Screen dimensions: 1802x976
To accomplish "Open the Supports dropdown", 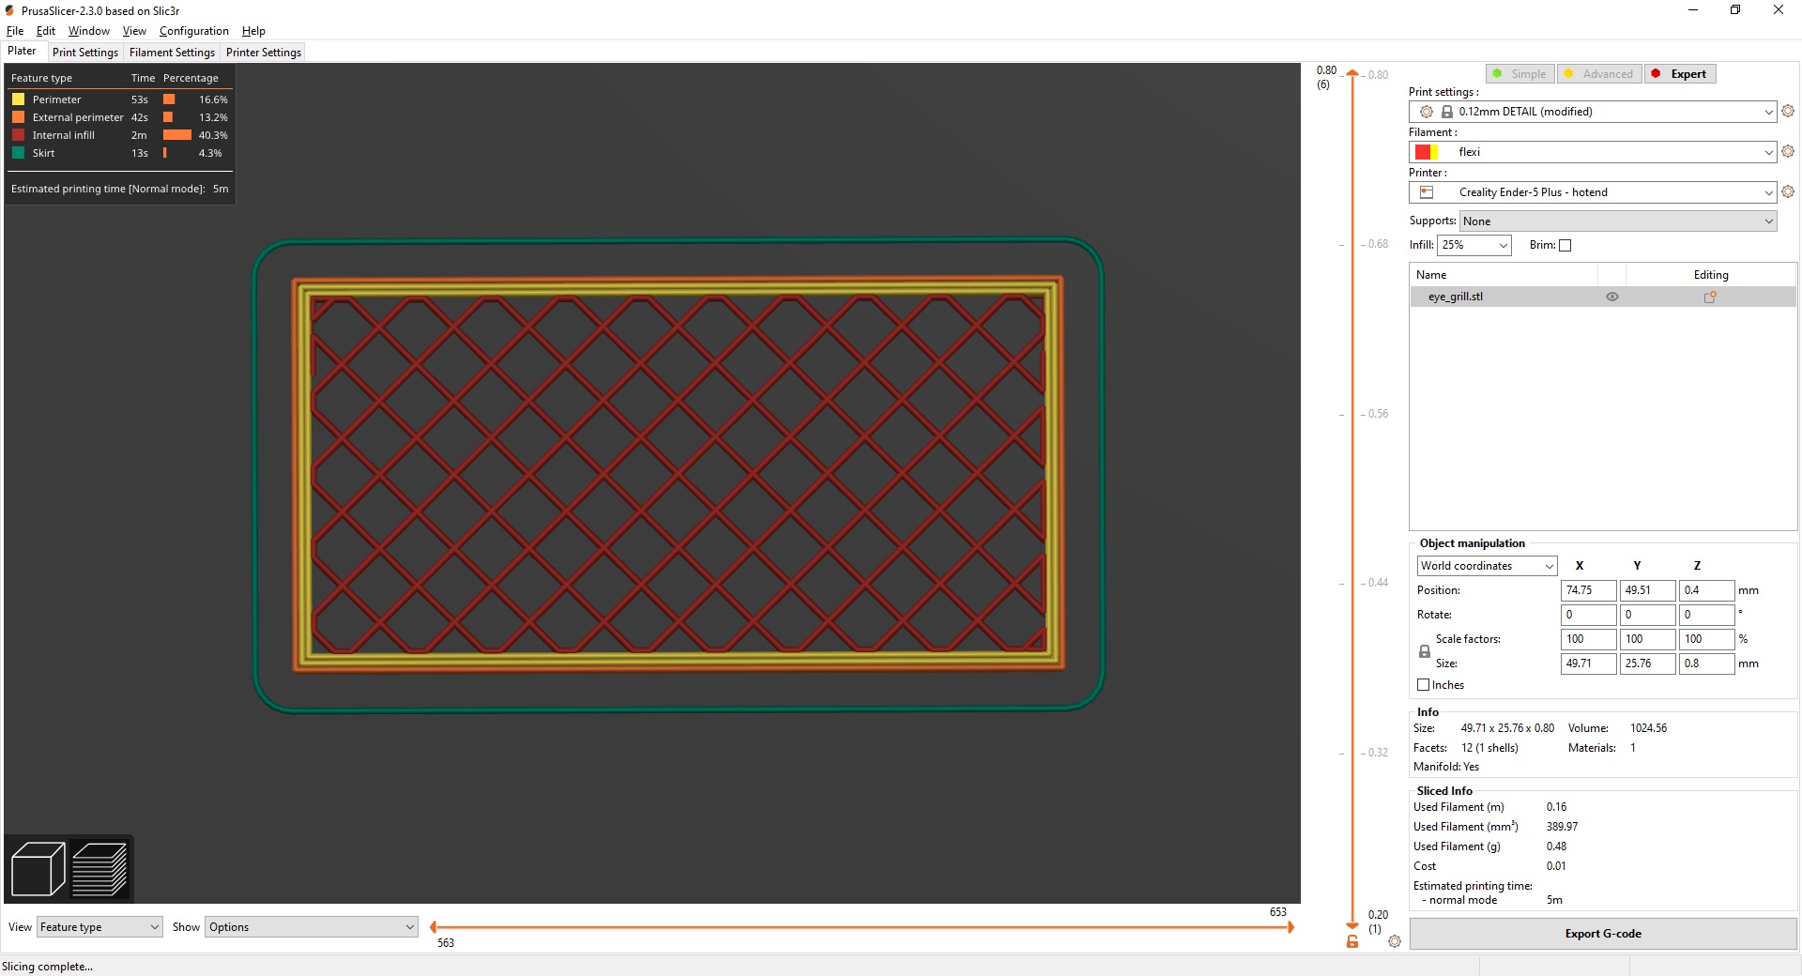I will coord(1618,221).
